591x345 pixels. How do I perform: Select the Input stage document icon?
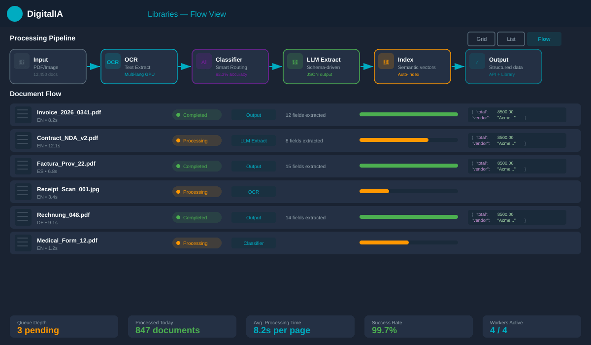tap(21, 62)
